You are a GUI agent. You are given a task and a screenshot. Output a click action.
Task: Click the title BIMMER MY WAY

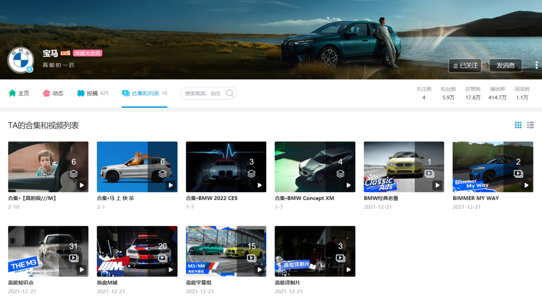point(476,198)
